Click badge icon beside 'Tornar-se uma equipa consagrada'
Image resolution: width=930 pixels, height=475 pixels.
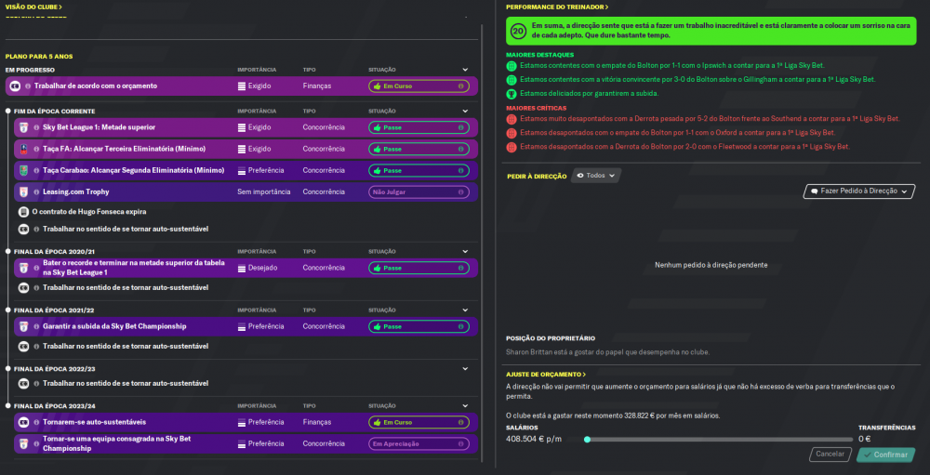(24, 443)
